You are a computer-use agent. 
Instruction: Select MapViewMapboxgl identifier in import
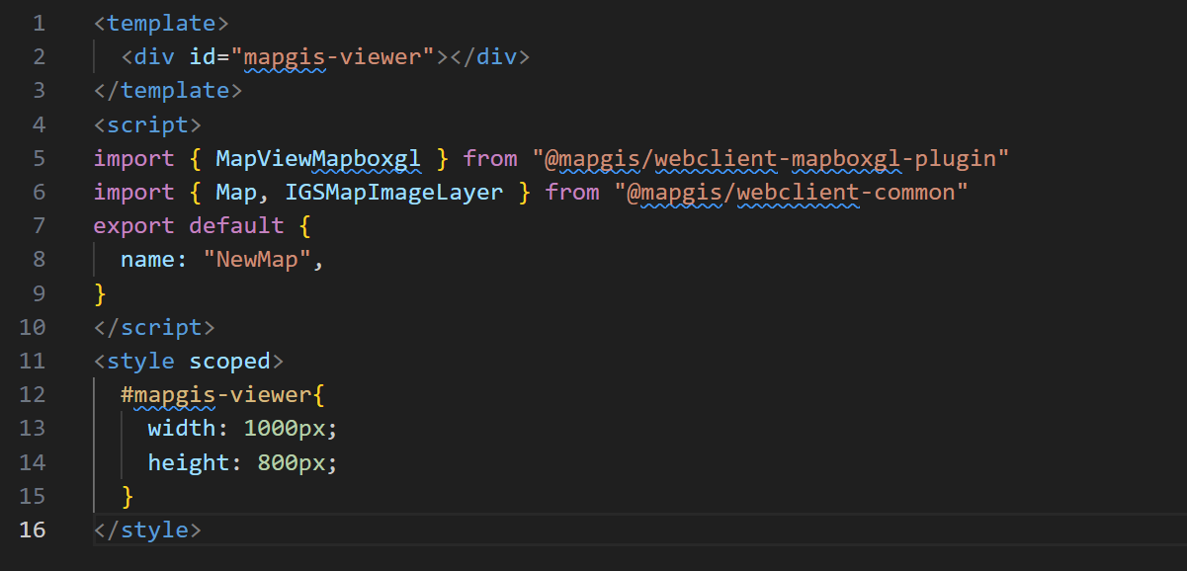tap(318, 158)
